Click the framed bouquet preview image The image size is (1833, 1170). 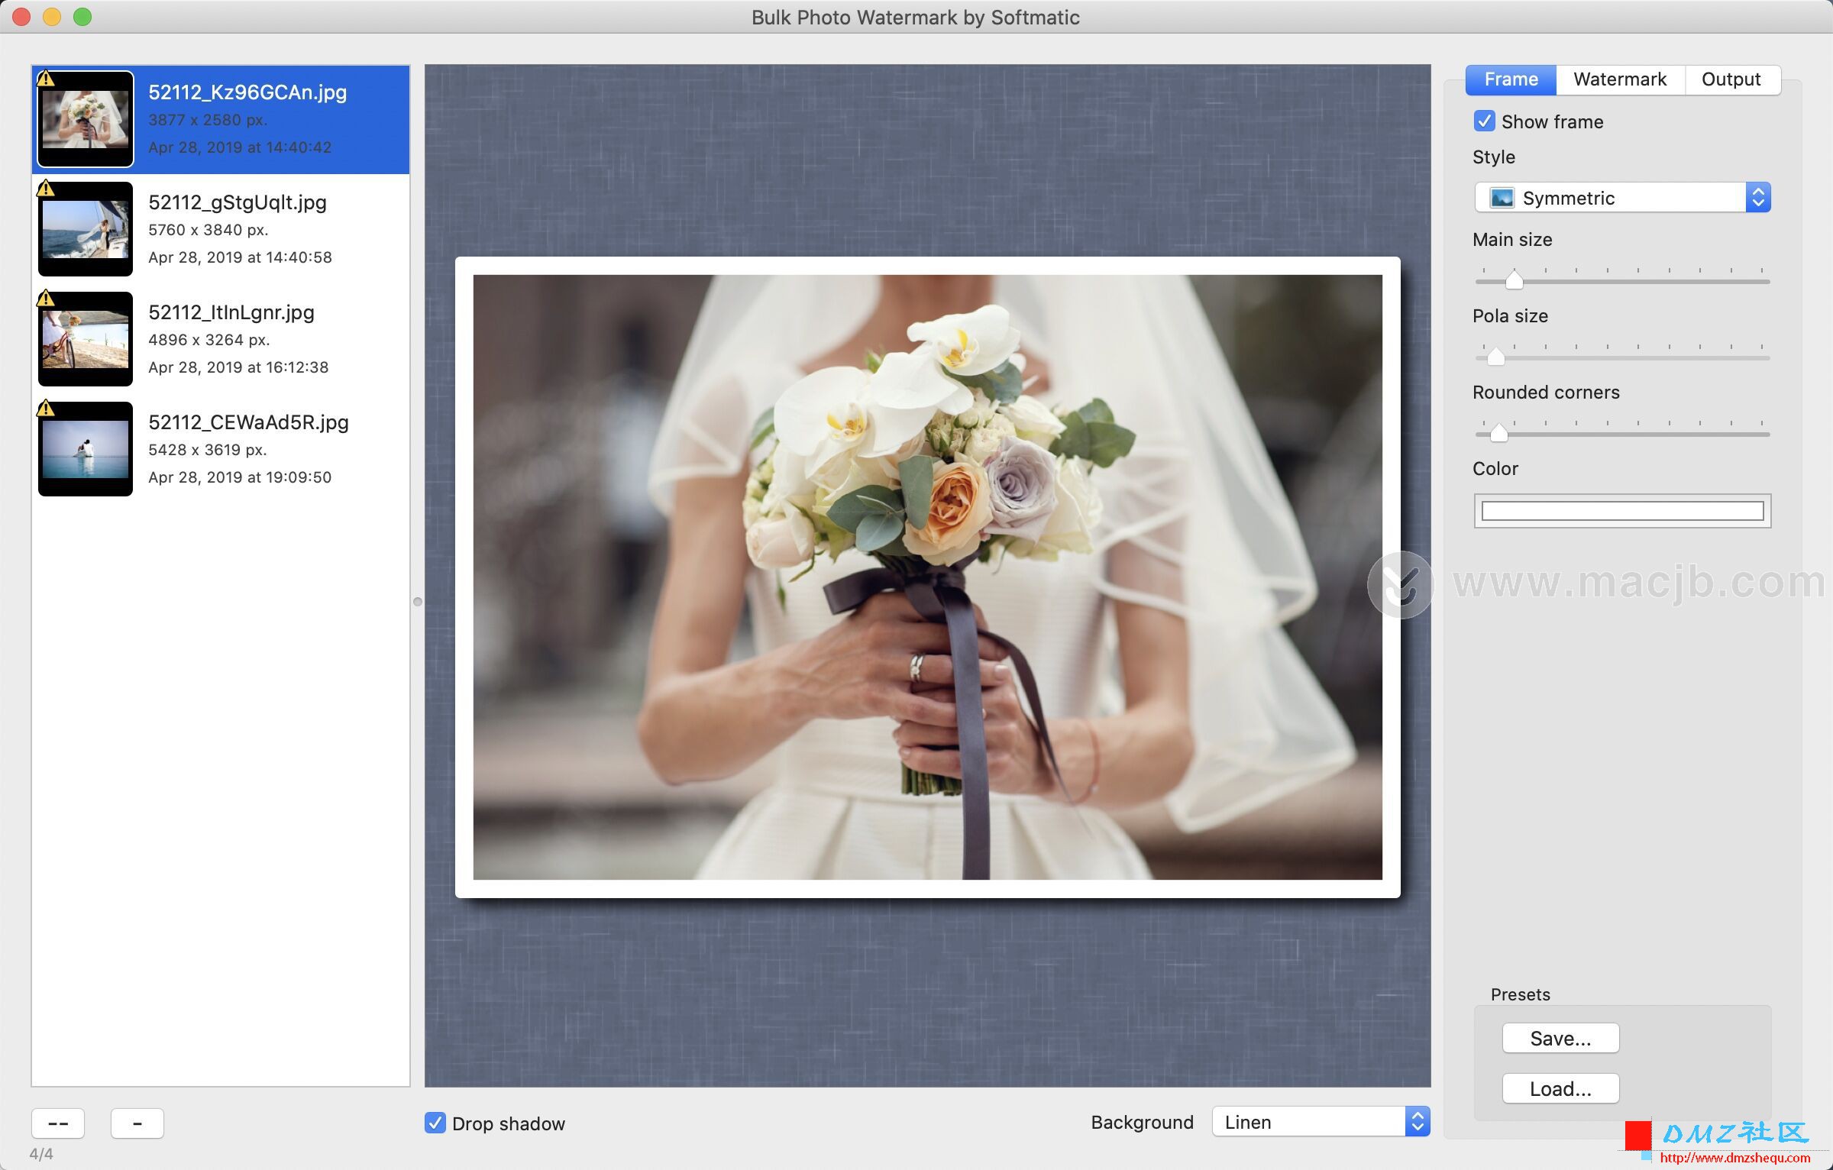(x=927, y=577)
